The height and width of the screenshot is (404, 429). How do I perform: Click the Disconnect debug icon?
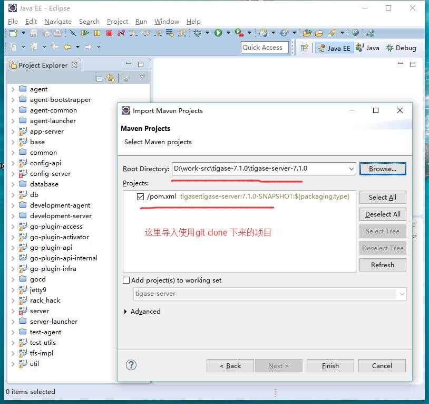point(121,33)
